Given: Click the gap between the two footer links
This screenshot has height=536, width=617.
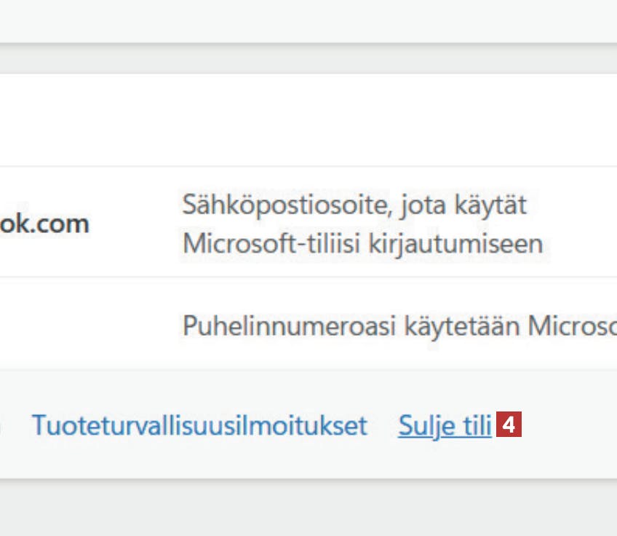Looking at the screenshot, I should coord(383,426).
